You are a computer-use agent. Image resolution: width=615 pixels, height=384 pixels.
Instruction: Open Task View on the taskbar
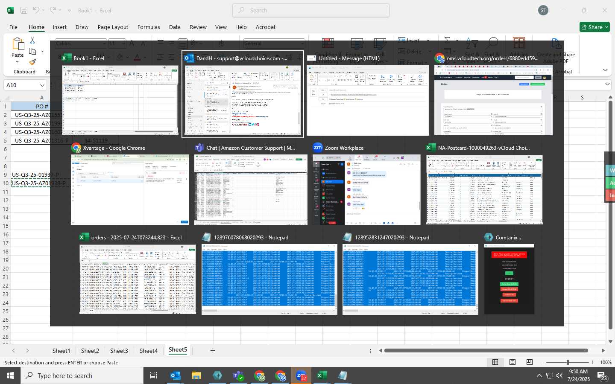(154, 375)
